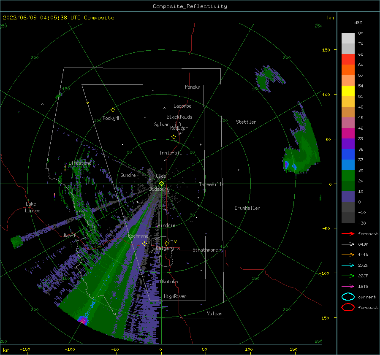Click the Blackfalds label

tap(179, 117)
